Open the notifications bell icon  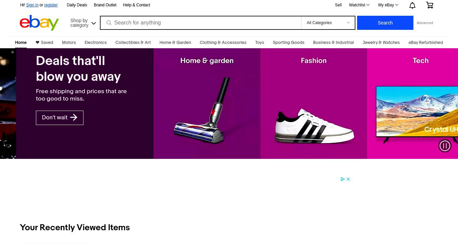tap(412, 5)
